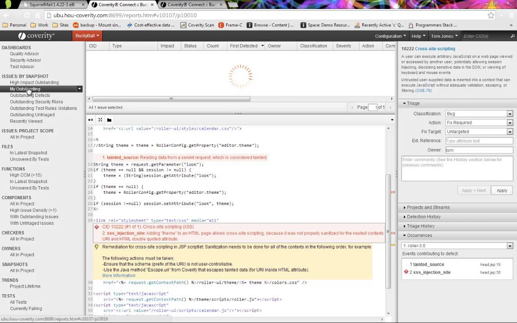The image size is (517, 323).
Task: Focus the Enter CID(s) search field
Action: coord(485,36)
